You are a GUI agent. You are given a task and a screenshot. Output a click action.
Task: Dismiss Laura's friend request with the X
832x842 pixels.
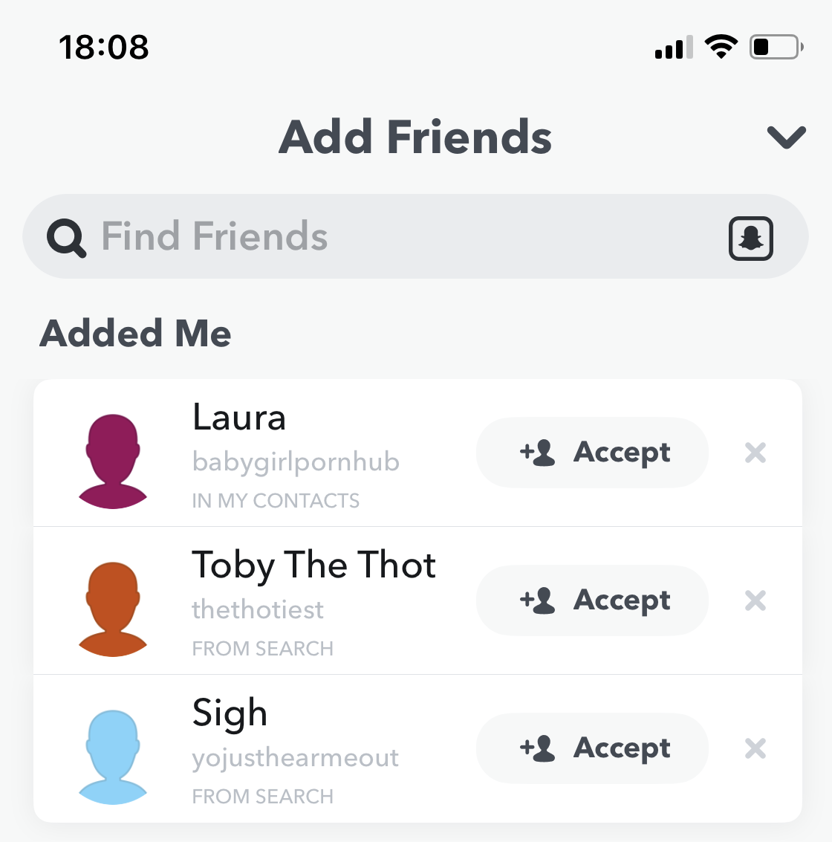click(755, 453)
